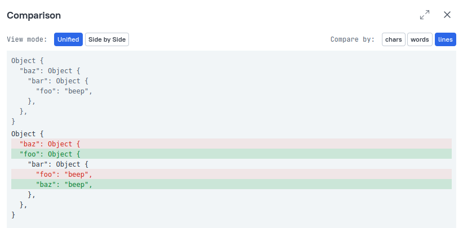Click the View mode label
This screenshot has height=228, width=463.
(27, 39)
